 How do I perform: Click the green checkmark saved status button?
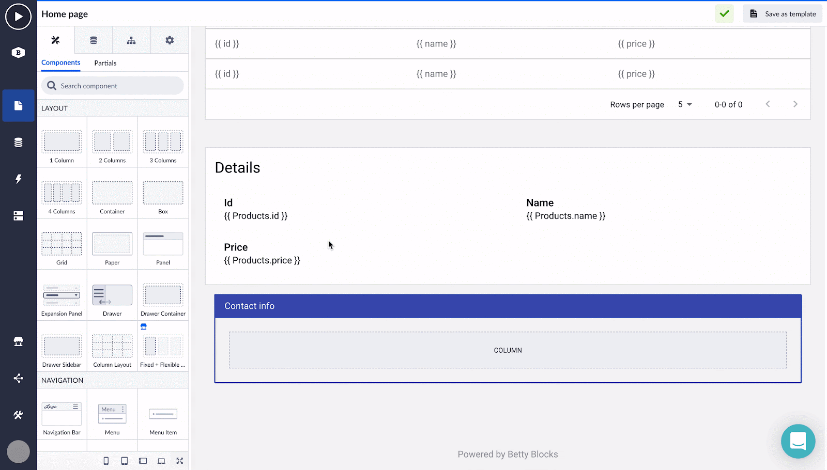pyautogui.click(x=724, y=14)
